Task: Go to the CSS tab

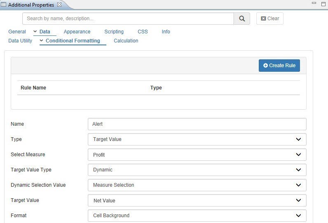Action: tap(143, 32)
